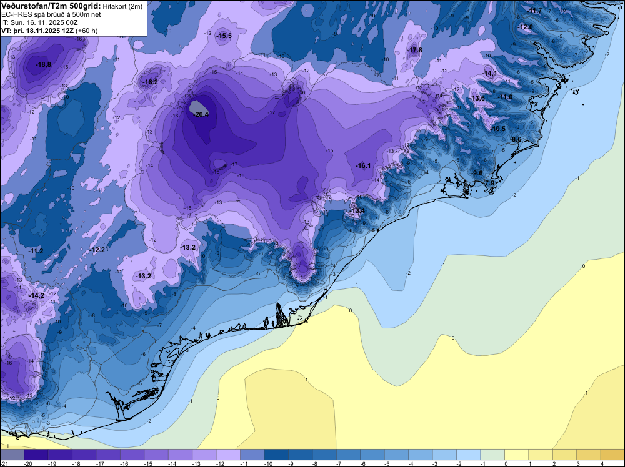The image size is (625, 467).
Task: Click the -13.6 temperature label
Action: tap(477, 99)
